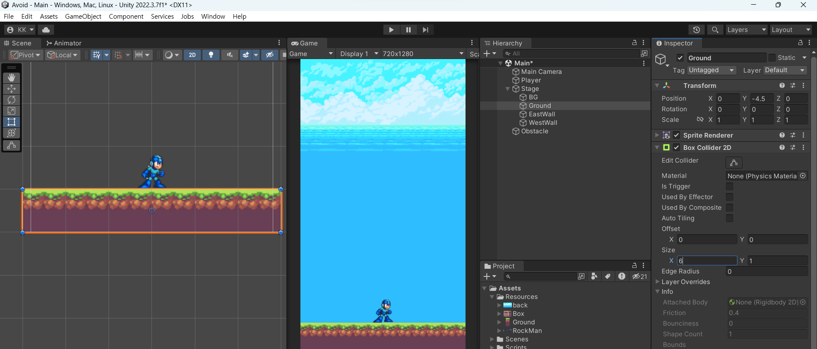Enable Used By Effector checkbox

click(729, 197)
